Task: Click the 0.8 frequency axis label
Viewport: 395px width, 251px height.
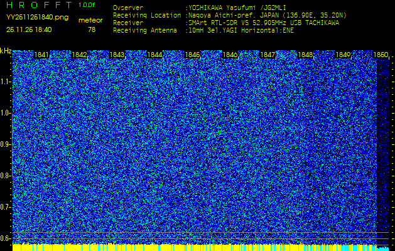Action: (x=5, y=176)
